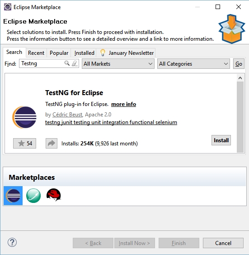Switch to the Recent tab
Screen dimensions: 249x255
click(36, 53)
